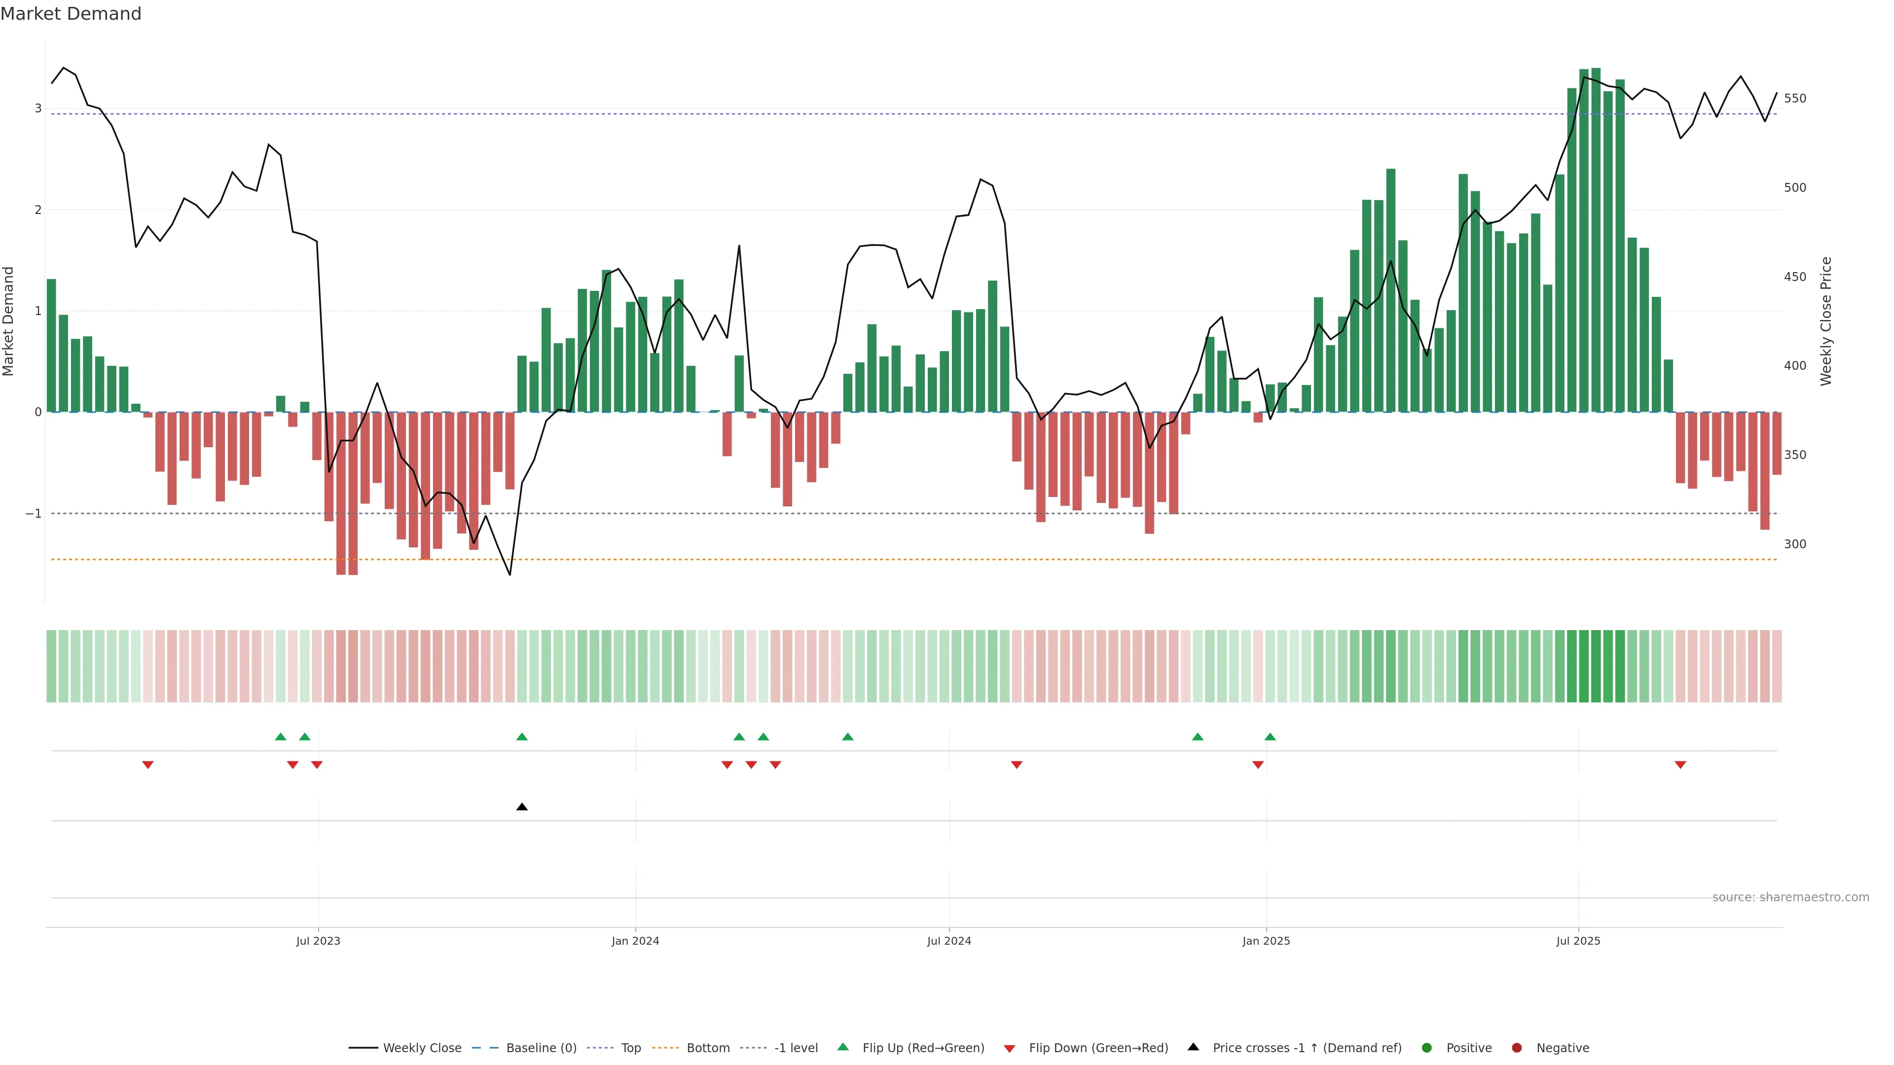Click the darkest green heatmap cell near Jul 2025
The height and width of the screenshot is (1065, 1894).
point(1596,666)
